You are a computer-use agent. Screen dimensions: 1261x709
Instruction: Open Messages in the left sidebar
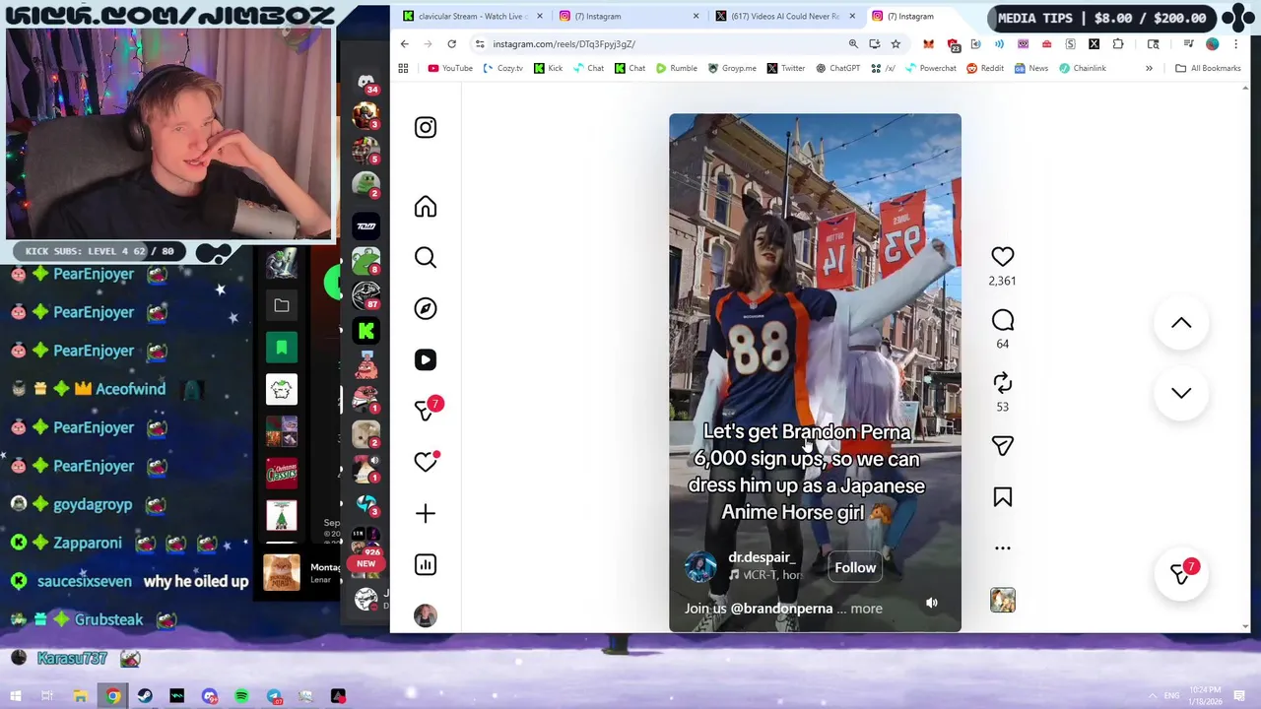(x=428, y=410)
